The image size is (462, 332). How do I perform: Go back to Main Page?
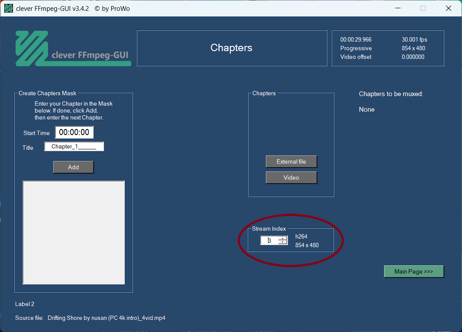point(414,271)
